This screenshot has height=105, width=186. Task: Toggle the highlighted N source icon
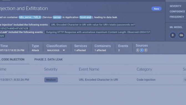[142, 50]
